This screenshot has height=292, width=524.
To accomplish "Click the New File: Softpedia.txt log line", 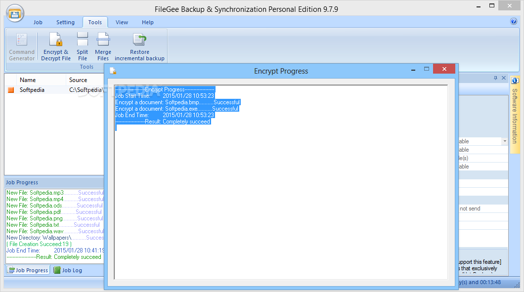I will 53,225.
